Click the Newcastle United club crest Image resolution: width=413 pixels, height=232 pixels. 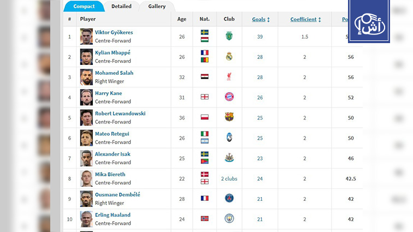point(229,158)
